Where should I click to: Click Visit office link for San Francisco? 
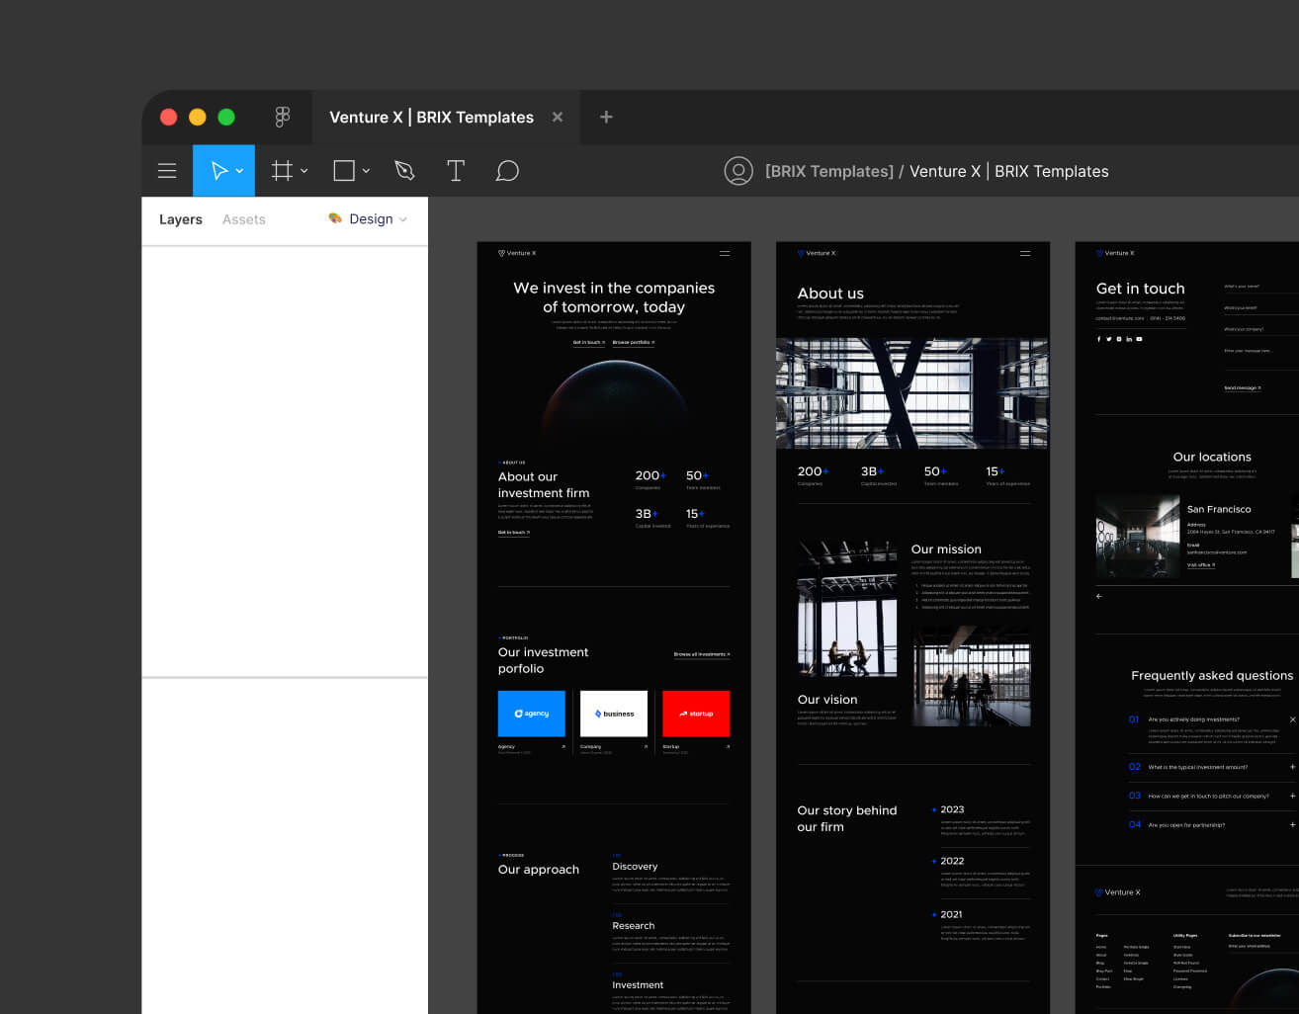1201,565
